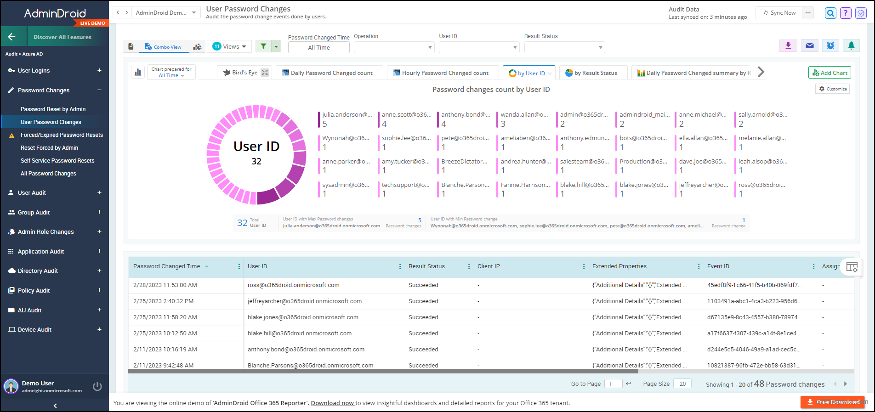Expand the Policy Audit sidebar section

[x=99, y=290]
